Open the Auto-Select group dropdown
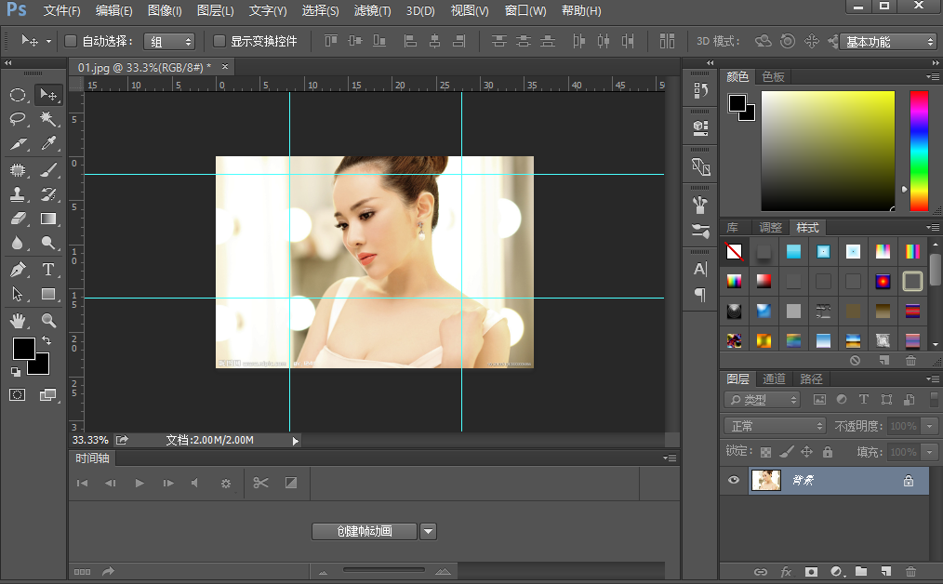943x584 pixels. 169,42
